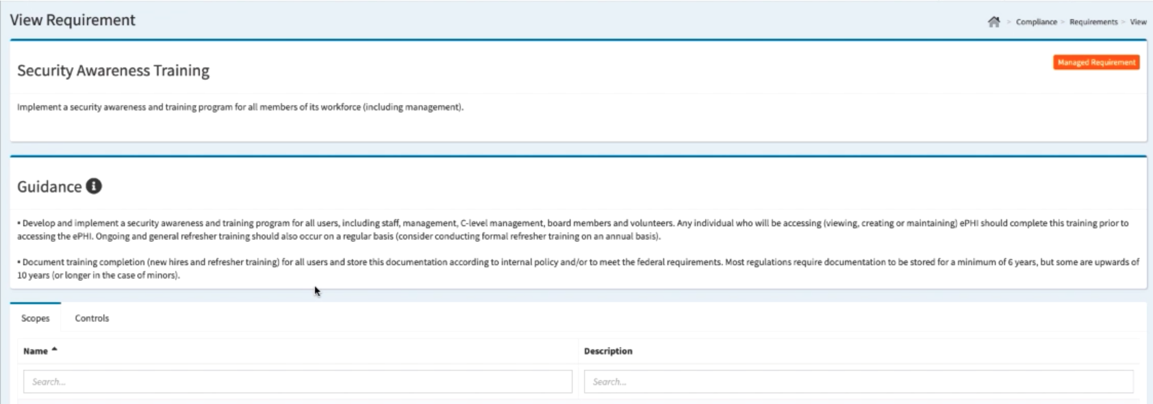Go to the Requirements breadcrumb link
The image size is (1153, 404).
pos(1093,22)
